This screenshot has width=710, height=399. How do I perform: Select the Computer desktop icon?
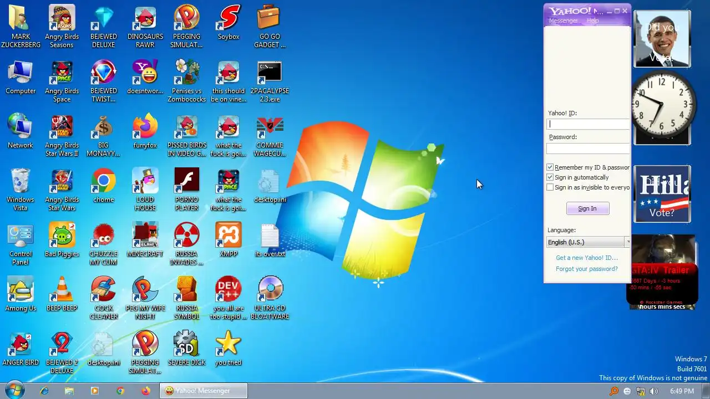pos(21,78)
